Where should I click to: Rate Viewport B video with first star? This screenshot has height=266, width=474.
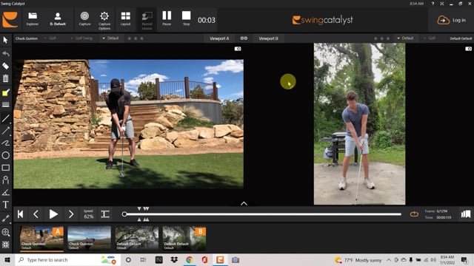[375, 38]
